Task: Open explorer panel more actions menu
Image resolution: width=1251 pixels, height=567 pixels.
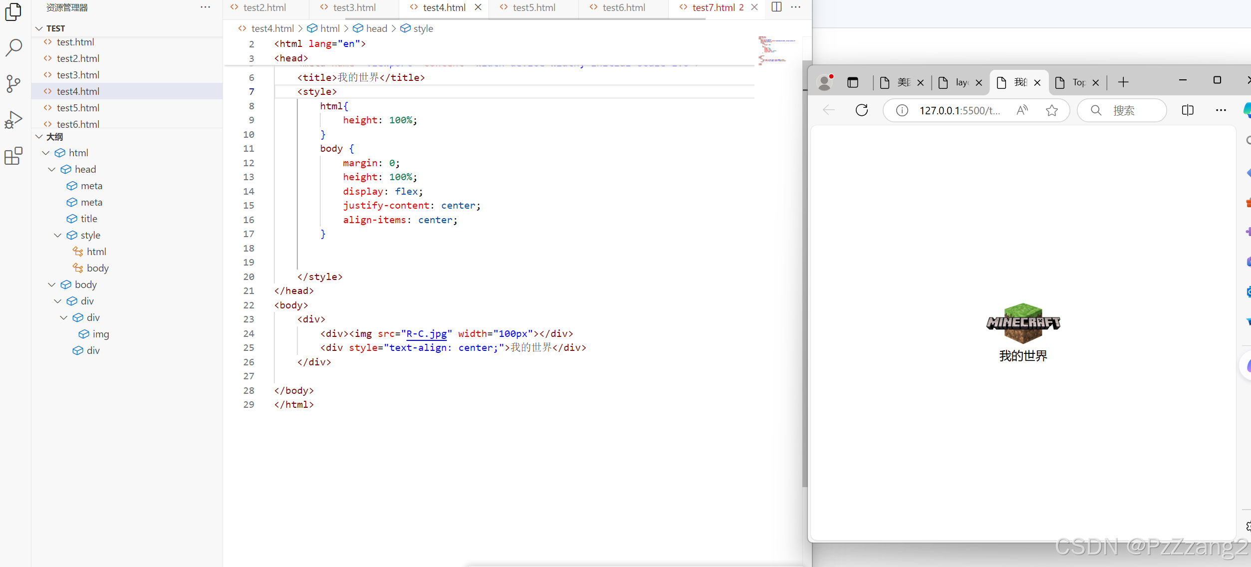Action: click(205, 7)
